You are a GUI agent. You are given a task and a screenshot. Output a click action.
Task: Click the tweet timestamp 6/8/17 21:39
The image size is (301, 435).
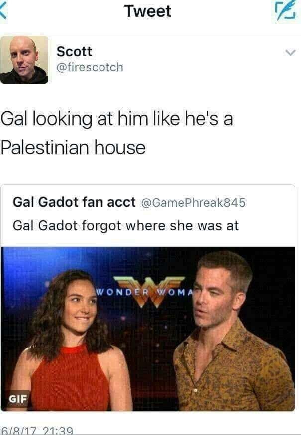(x=37, y=431)
